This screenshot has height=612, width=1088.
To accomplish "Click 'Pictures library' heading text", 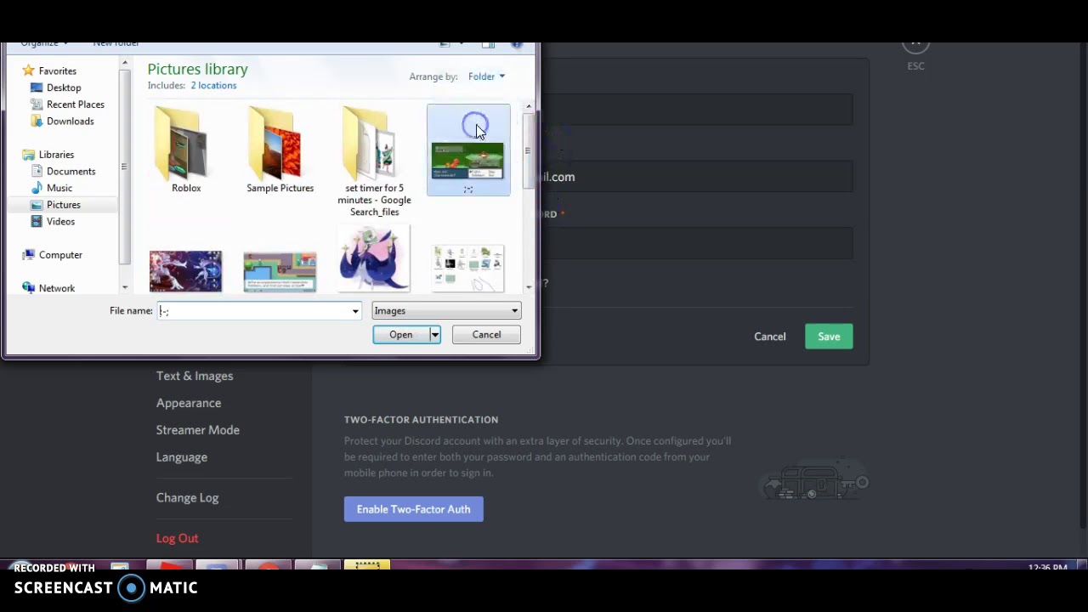I will pos(198,69).
